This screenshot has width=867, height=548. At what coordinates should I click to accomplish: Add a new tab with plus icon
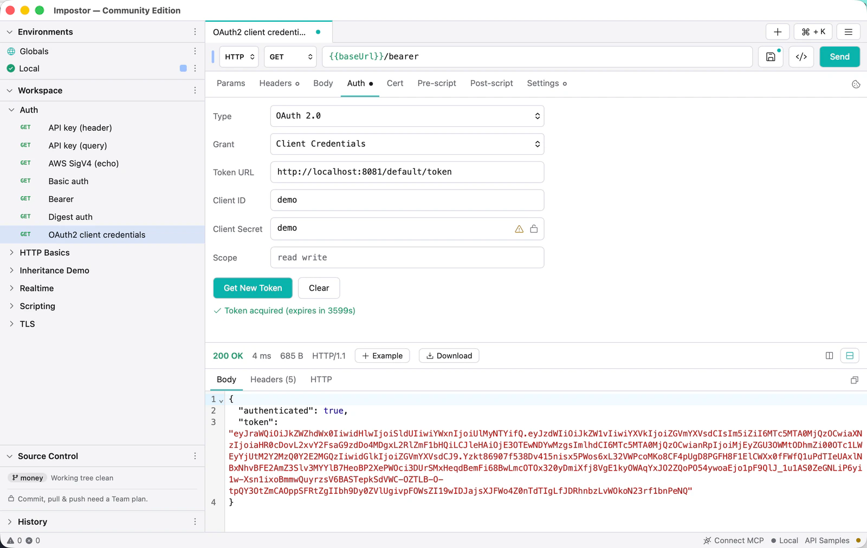(x=778, y=32)
